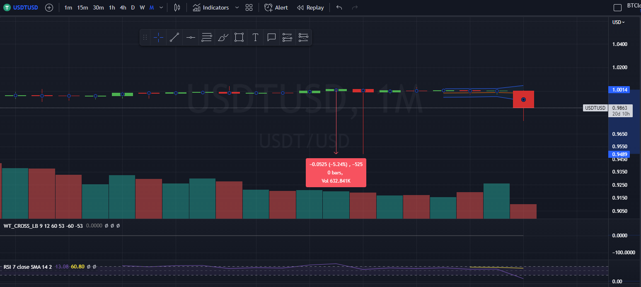
Task: Create a new Alert
Action: [276, 7]
